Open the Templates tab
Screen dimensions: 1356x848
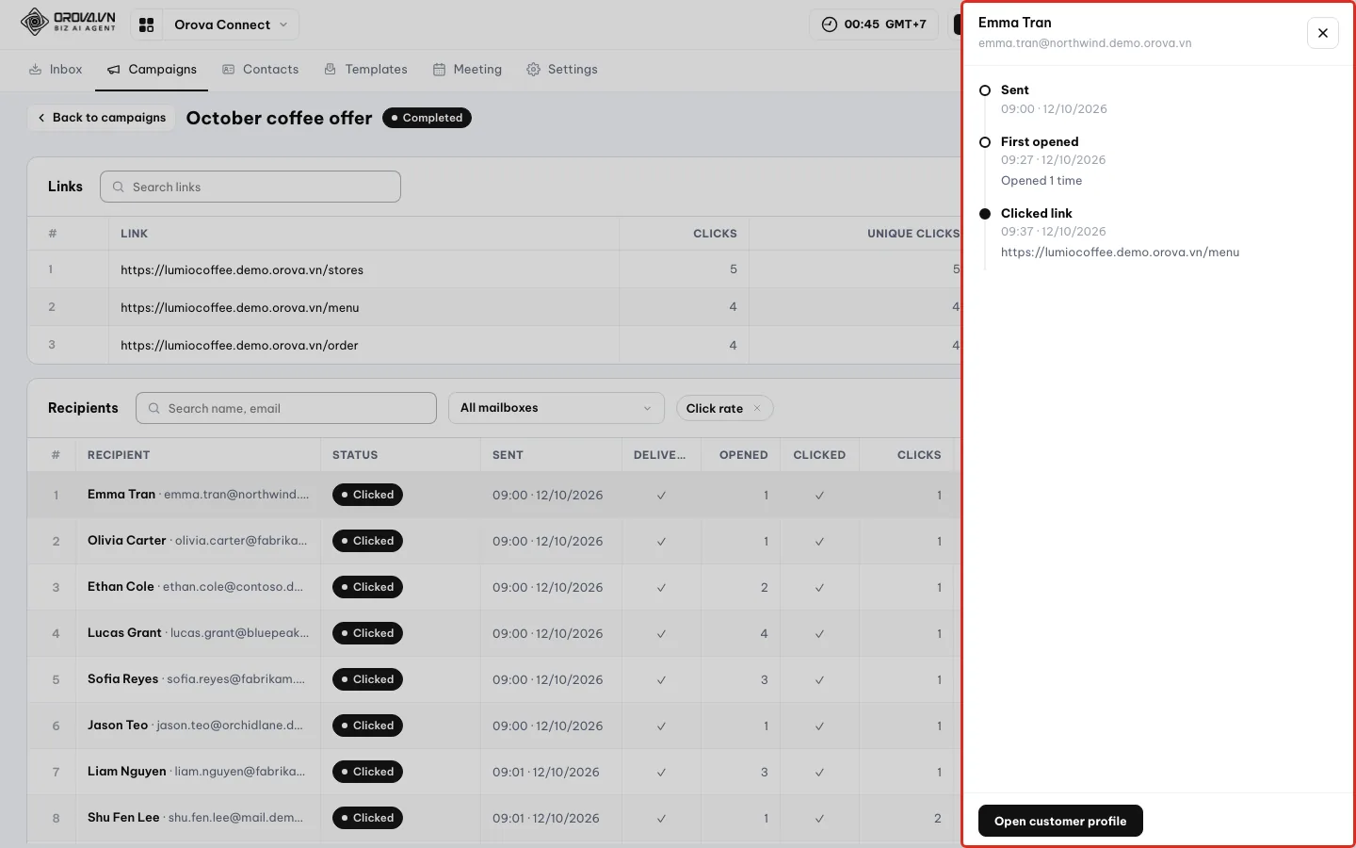coord(365,70)
